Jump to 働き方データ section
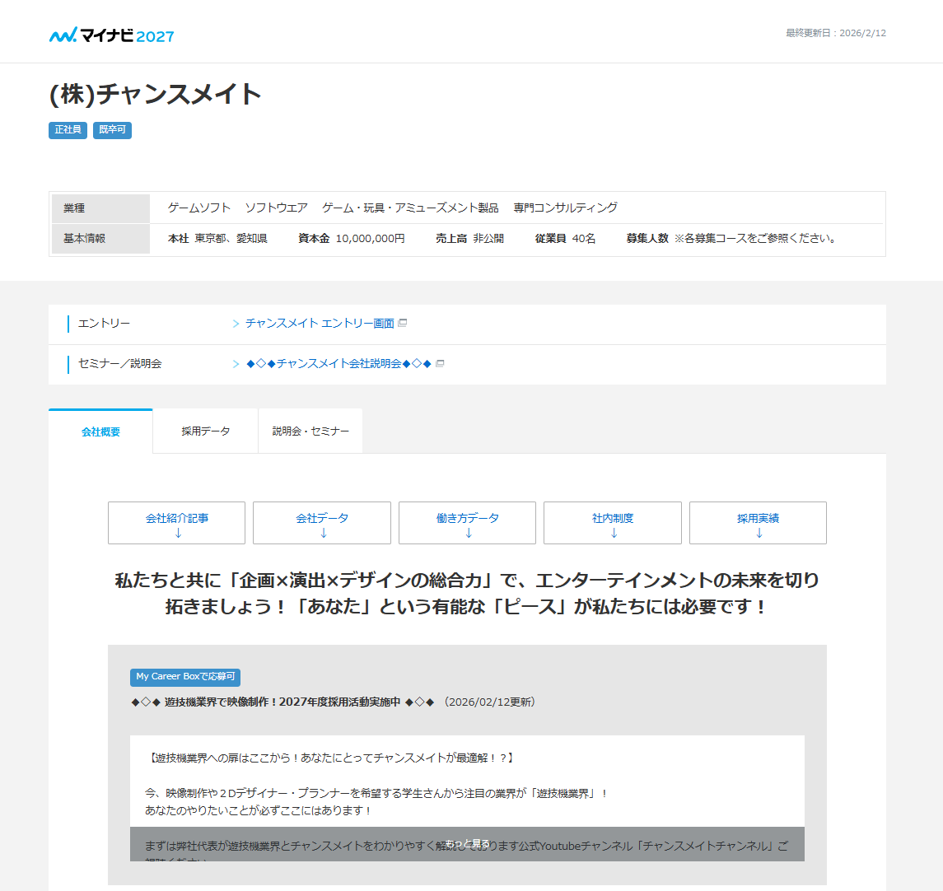943x891 pixels. click(x=467, y=523)
